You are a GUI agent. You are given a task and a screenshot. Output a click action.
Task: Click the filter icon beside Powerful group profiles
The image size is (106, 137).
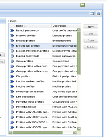coord(12,102)
